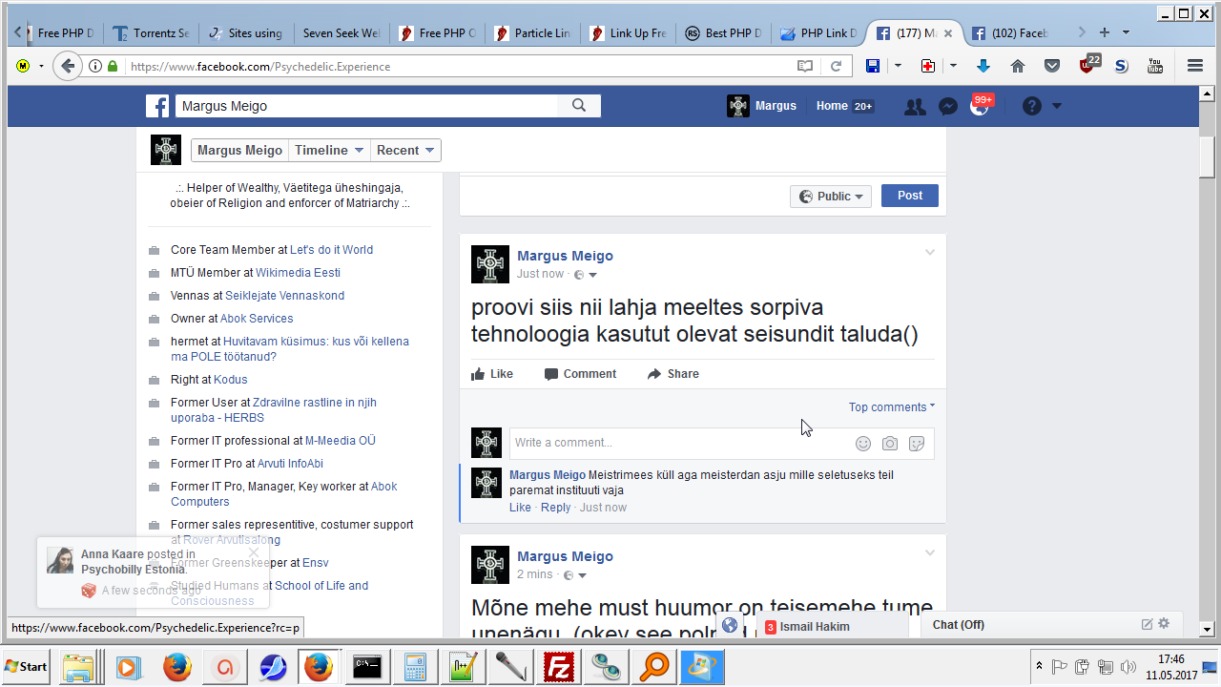
Task: Share the 'proovi siis nii lahja' post
Action: tap(673, 374)
